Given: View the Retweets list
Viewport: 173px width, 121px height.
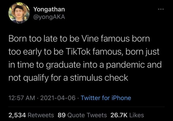Looking at the screenshot, I should [41, 115].
